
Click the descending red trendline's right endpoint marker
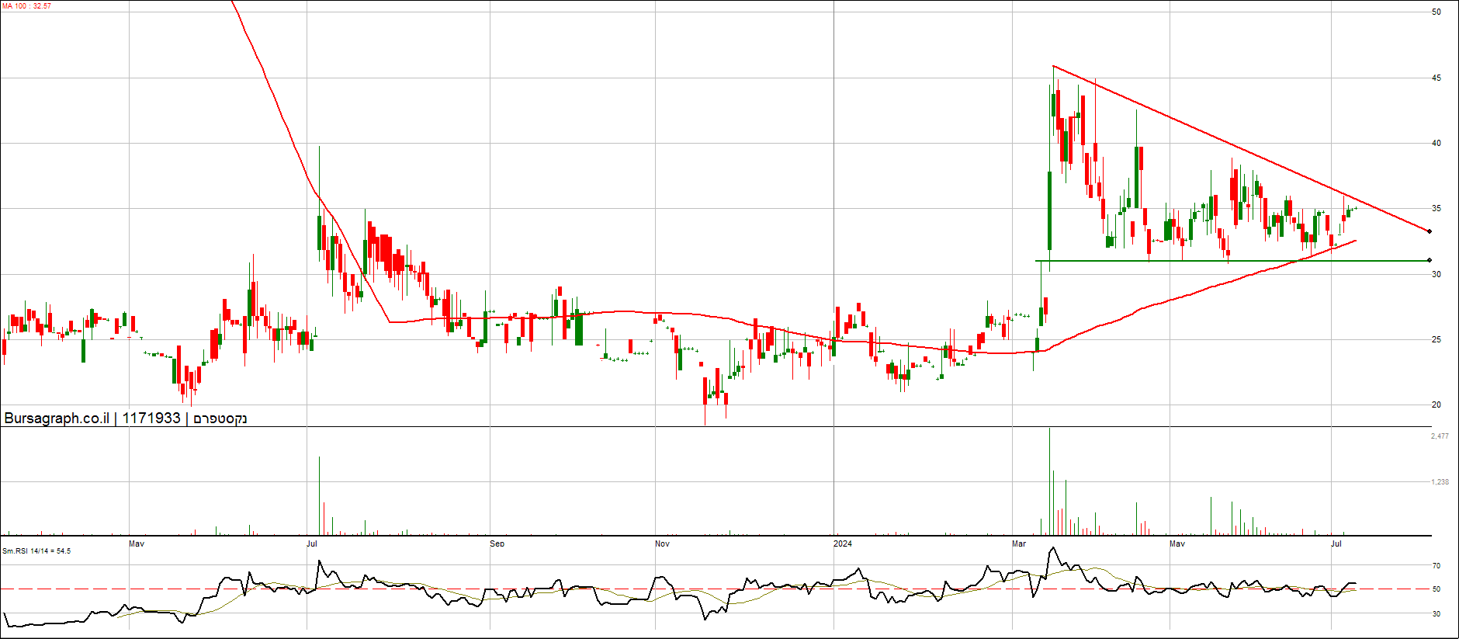(x=1430, y=231)
